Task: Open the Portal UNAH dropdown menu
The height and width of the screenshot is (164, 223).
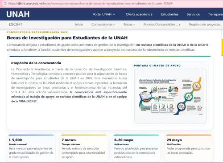Action: pyautogui.click(x=104, y=14)
